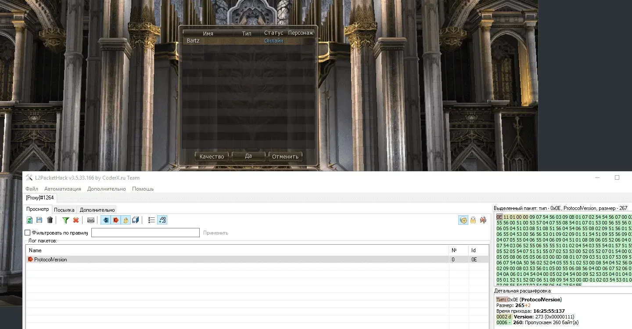Click the multiple floppy disks save icon
The height and width of the screenshot is (329, 632).
[136, 220]
